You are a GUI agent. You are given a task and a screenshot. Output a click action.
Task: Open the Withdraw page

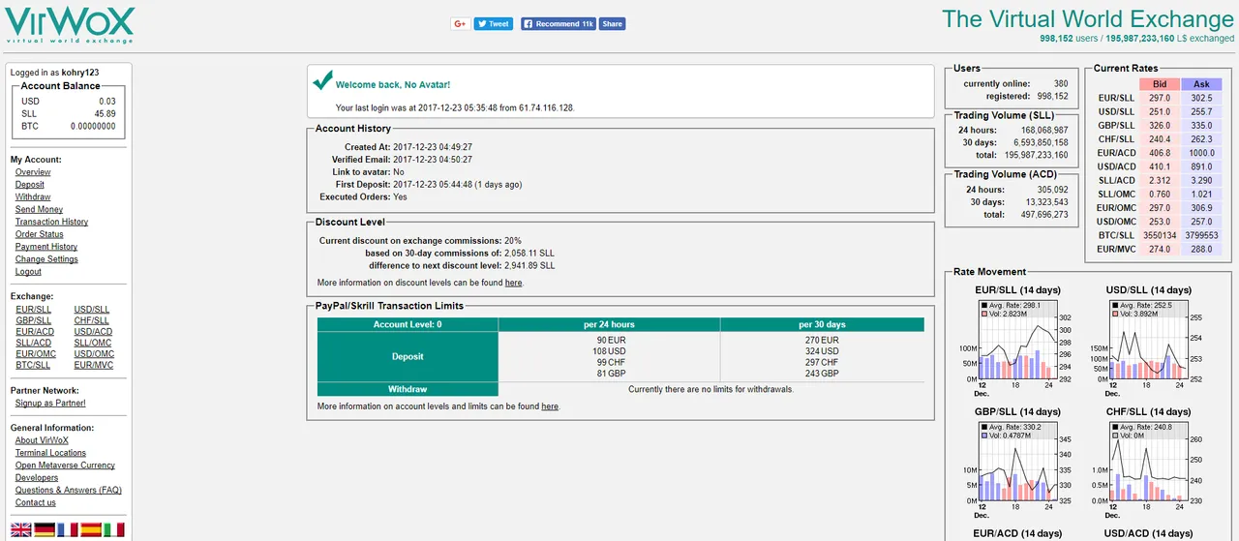pyautogui.click(x=33, y=197)
